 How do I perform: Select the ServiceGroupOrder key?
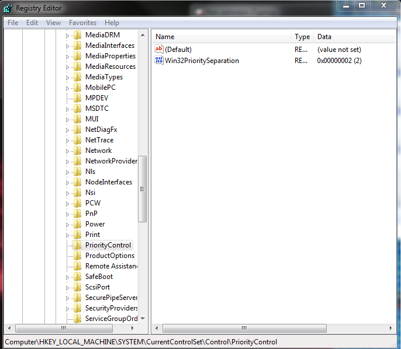(x=112, y=319)
